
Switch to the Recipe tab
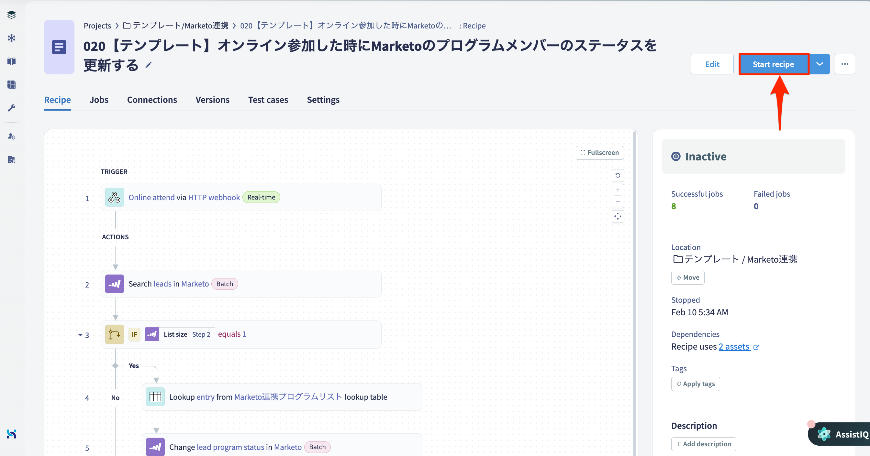click(57, 100)
